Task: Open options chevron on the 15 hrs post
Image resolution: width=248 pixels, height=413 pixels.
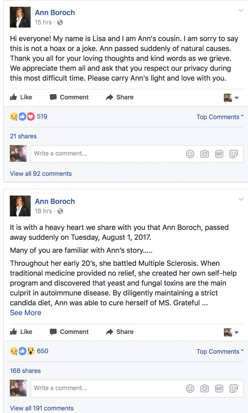Action: pyautogui.click(x=241, y=10)
